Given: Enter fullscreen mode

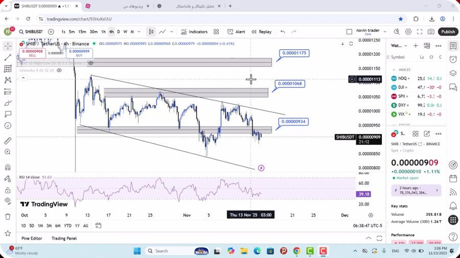Looking at the screenshot, I should click(x=420, y=32).
